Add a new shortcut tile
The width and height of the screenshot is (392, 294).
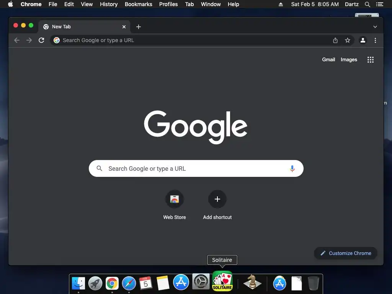(217, 199)
